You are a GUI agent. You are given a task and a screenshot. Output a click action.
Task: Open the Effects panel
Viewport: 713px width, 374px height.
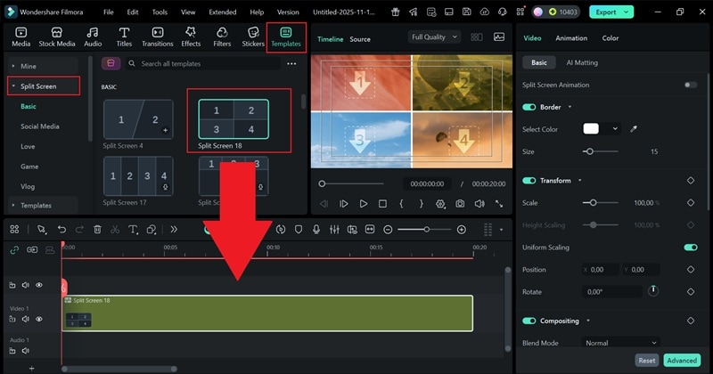pyautogui.click(x=191, y=37)
